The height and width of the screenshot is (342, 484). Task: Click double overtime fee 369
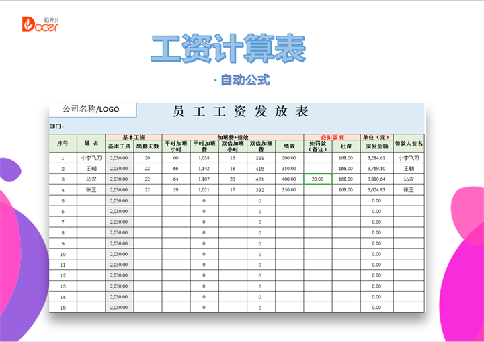(x=260, y=158)
